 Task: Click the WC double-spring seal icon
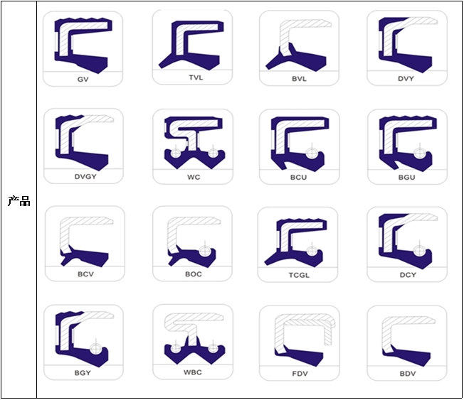pos(193,146)
